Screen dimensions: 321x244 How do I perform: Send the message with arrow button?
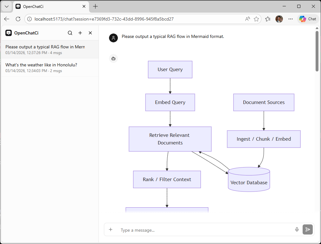308,229
